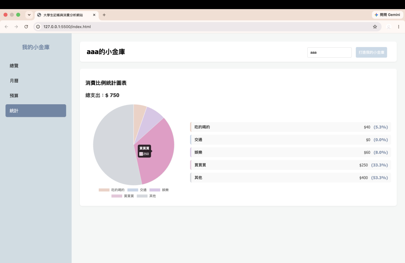Click the site info icon in address bar
Viewport: 405px width, 263px height.
[x=38, y=26]
